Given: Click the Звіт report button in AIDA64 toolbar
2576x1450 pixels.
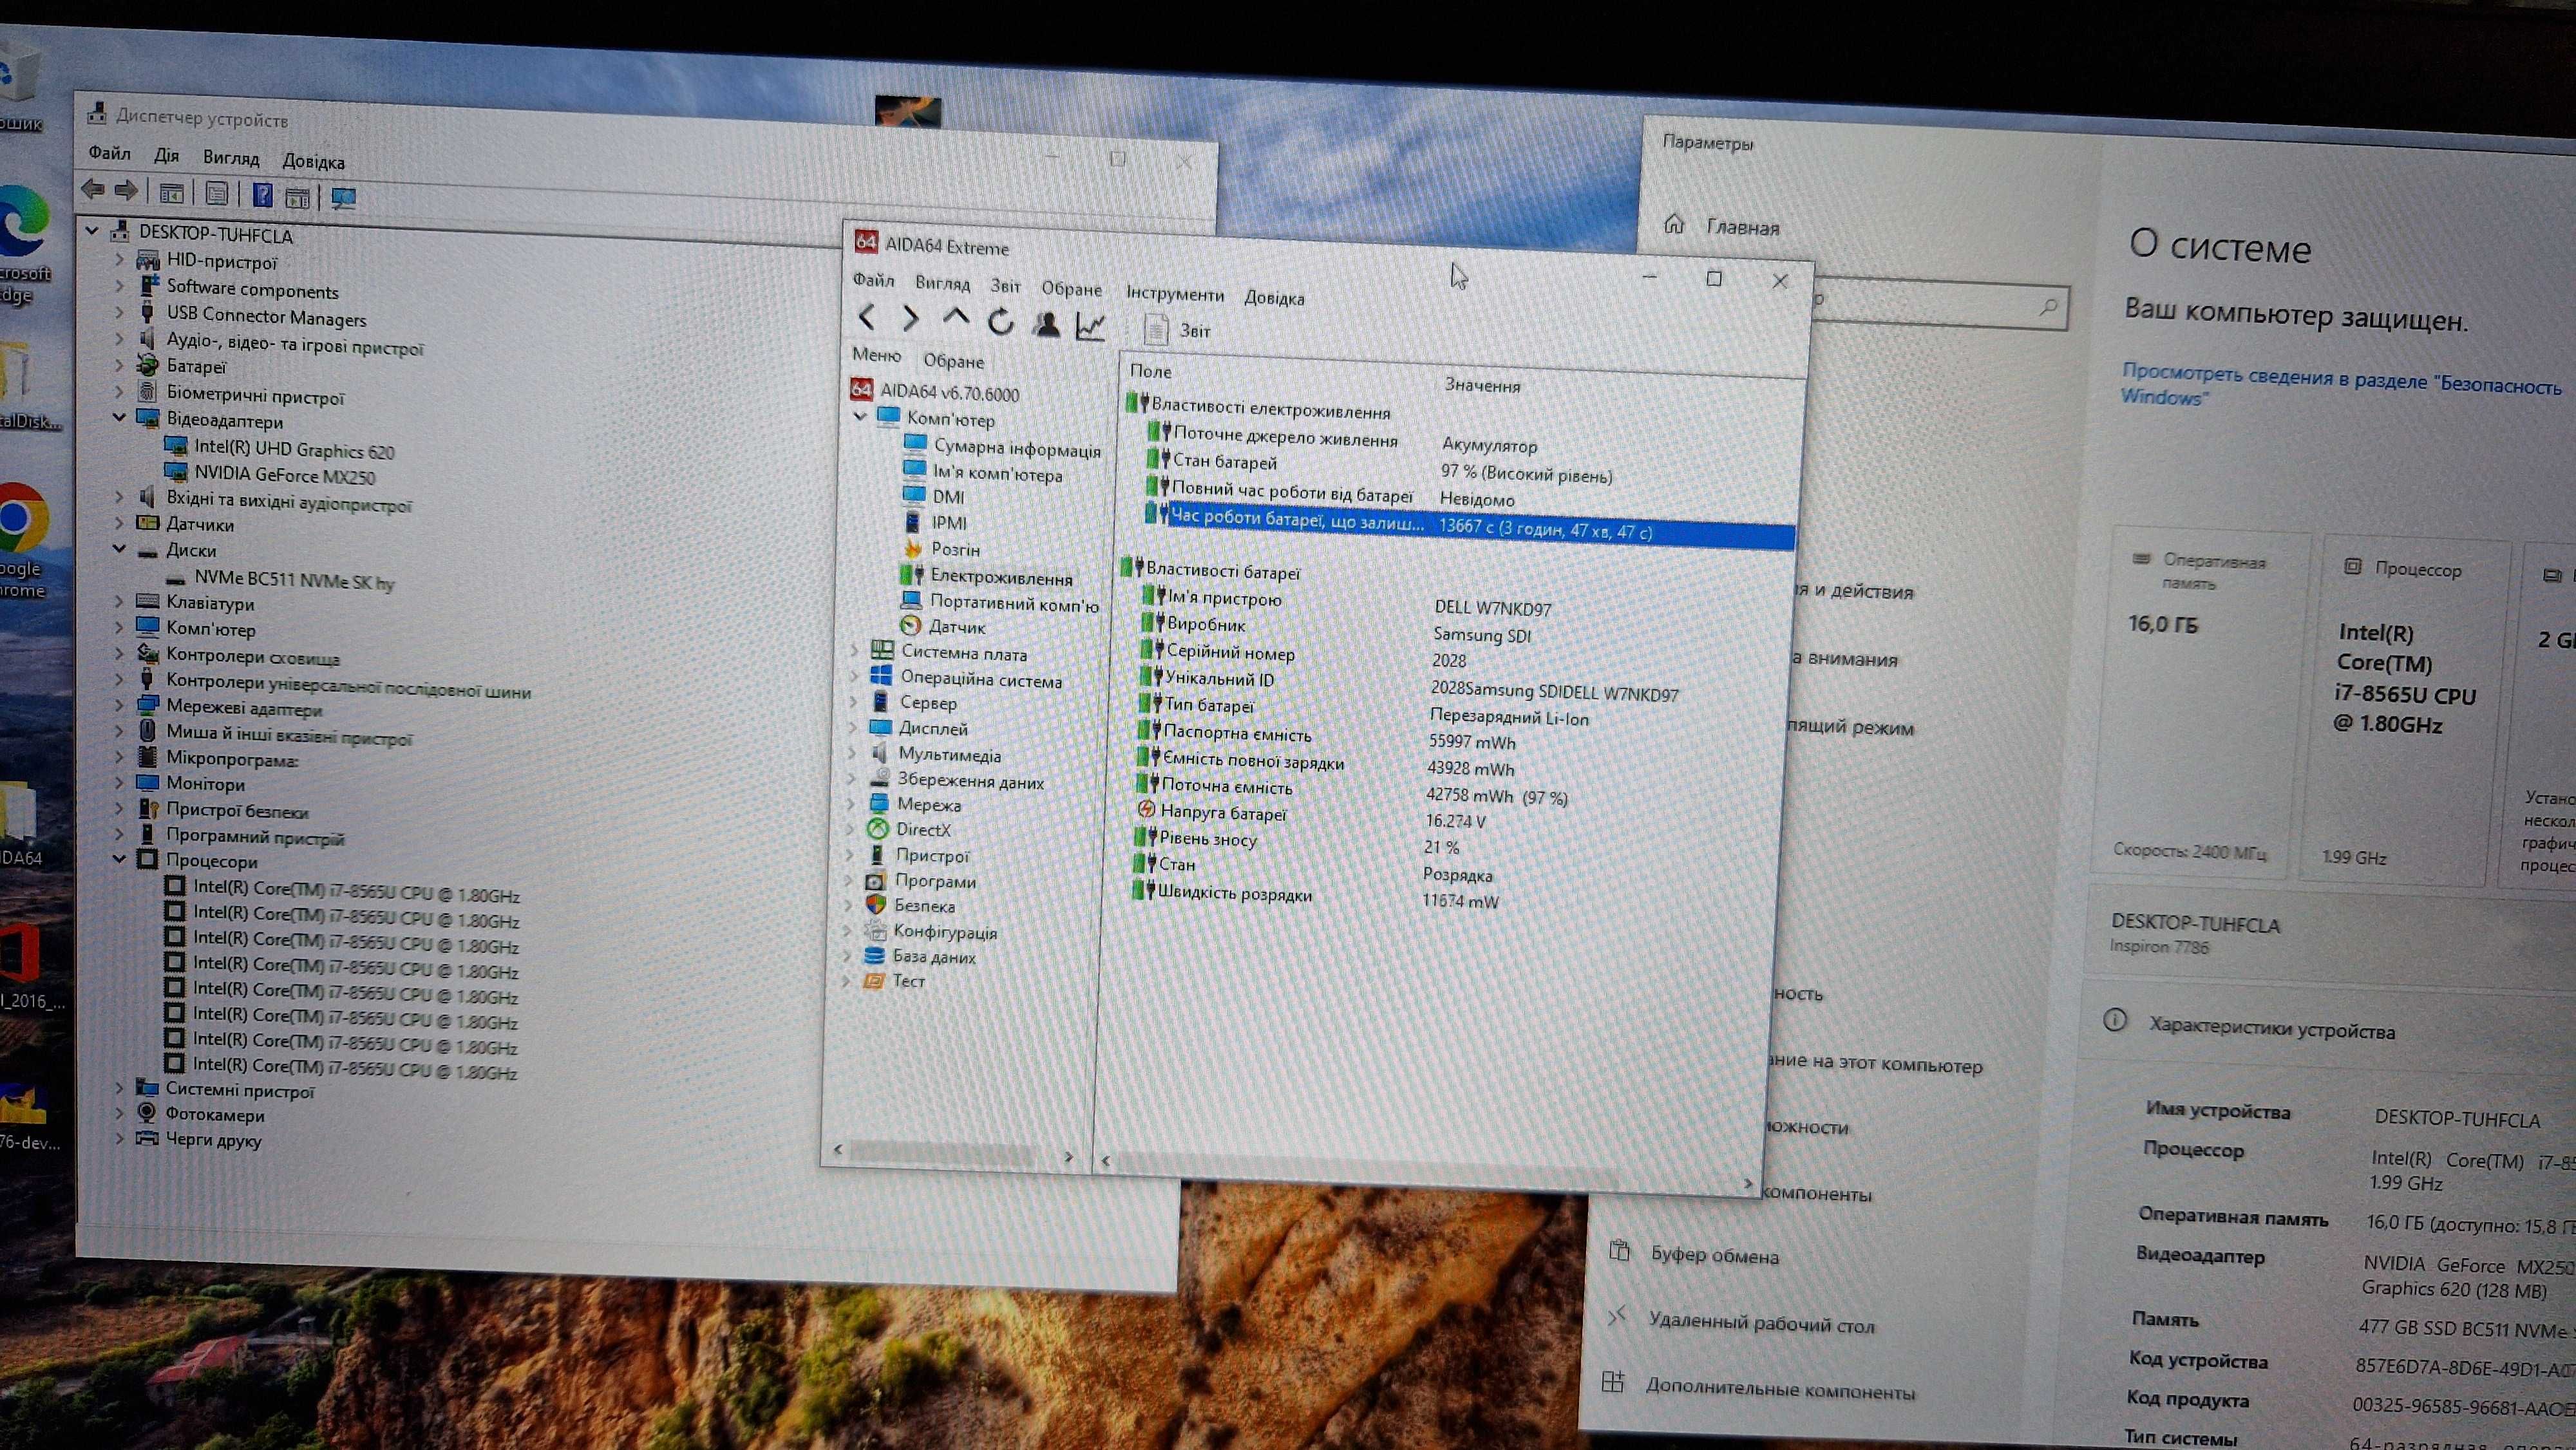Looking at the screenshot, I should pyautogui.click(x=1177, y=329).
